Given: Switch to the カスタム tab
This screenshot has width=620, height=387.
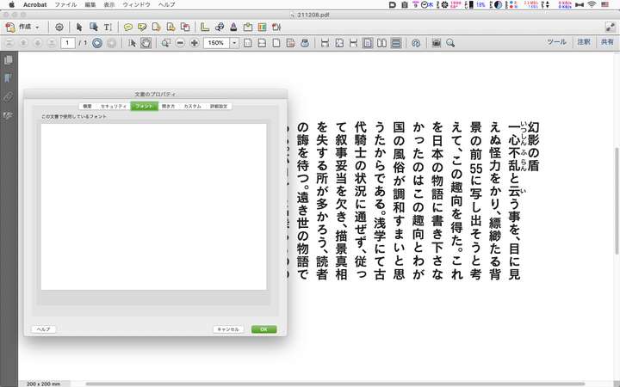Looking at the screenshot, I should pos(193,107).
